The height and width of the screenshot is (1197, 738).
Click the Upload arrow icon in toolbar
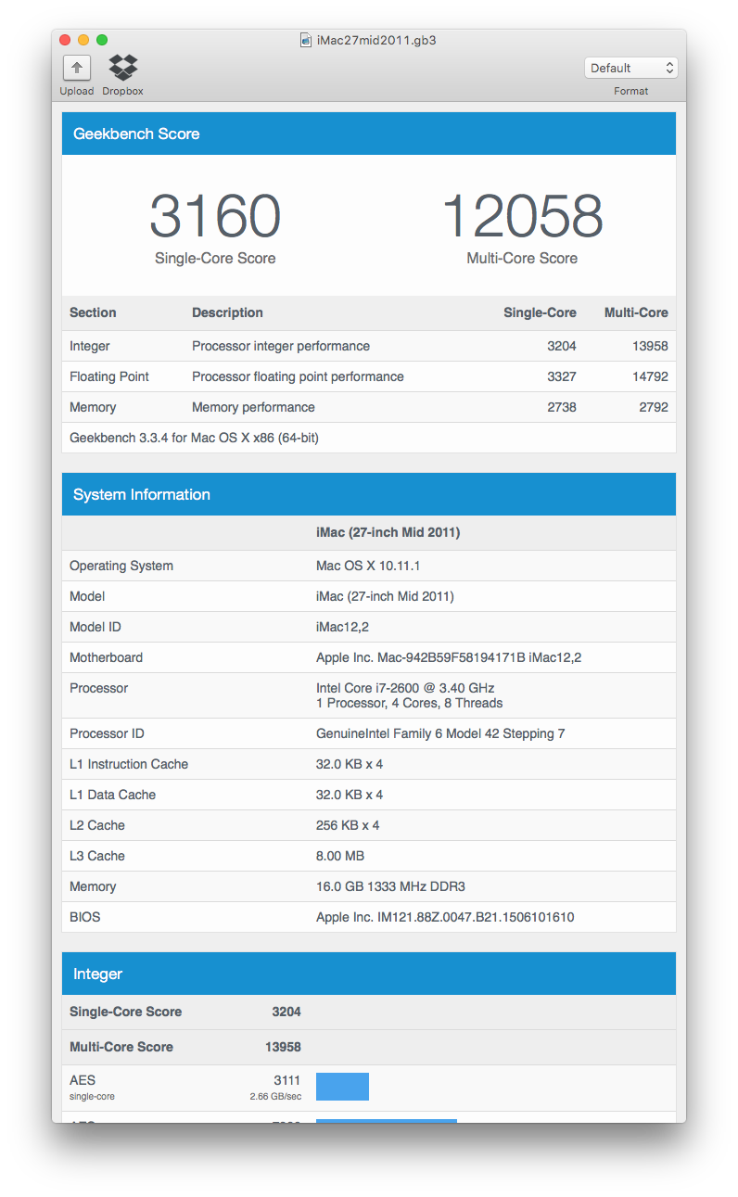tap(76, 68)
